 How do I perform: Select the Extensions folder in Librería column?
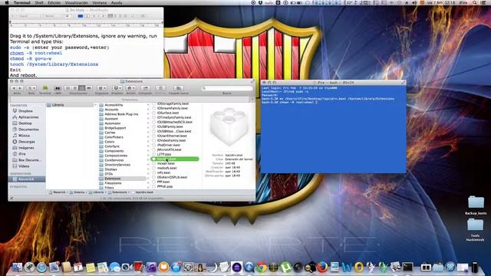pyautogui.click(x=122, y=179)
